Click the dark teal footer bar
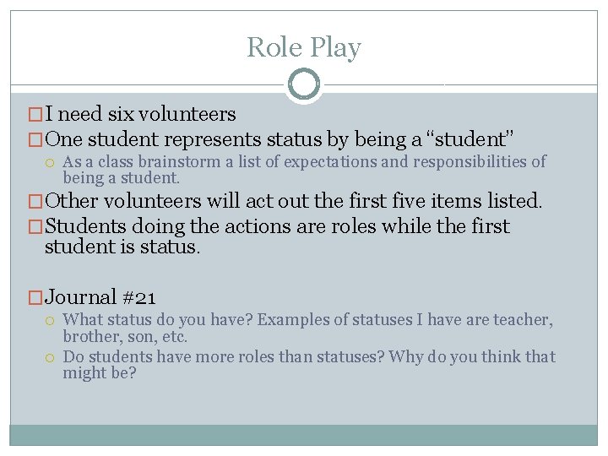608x456 pixels. pyautogui.click(x=304, y=434)
